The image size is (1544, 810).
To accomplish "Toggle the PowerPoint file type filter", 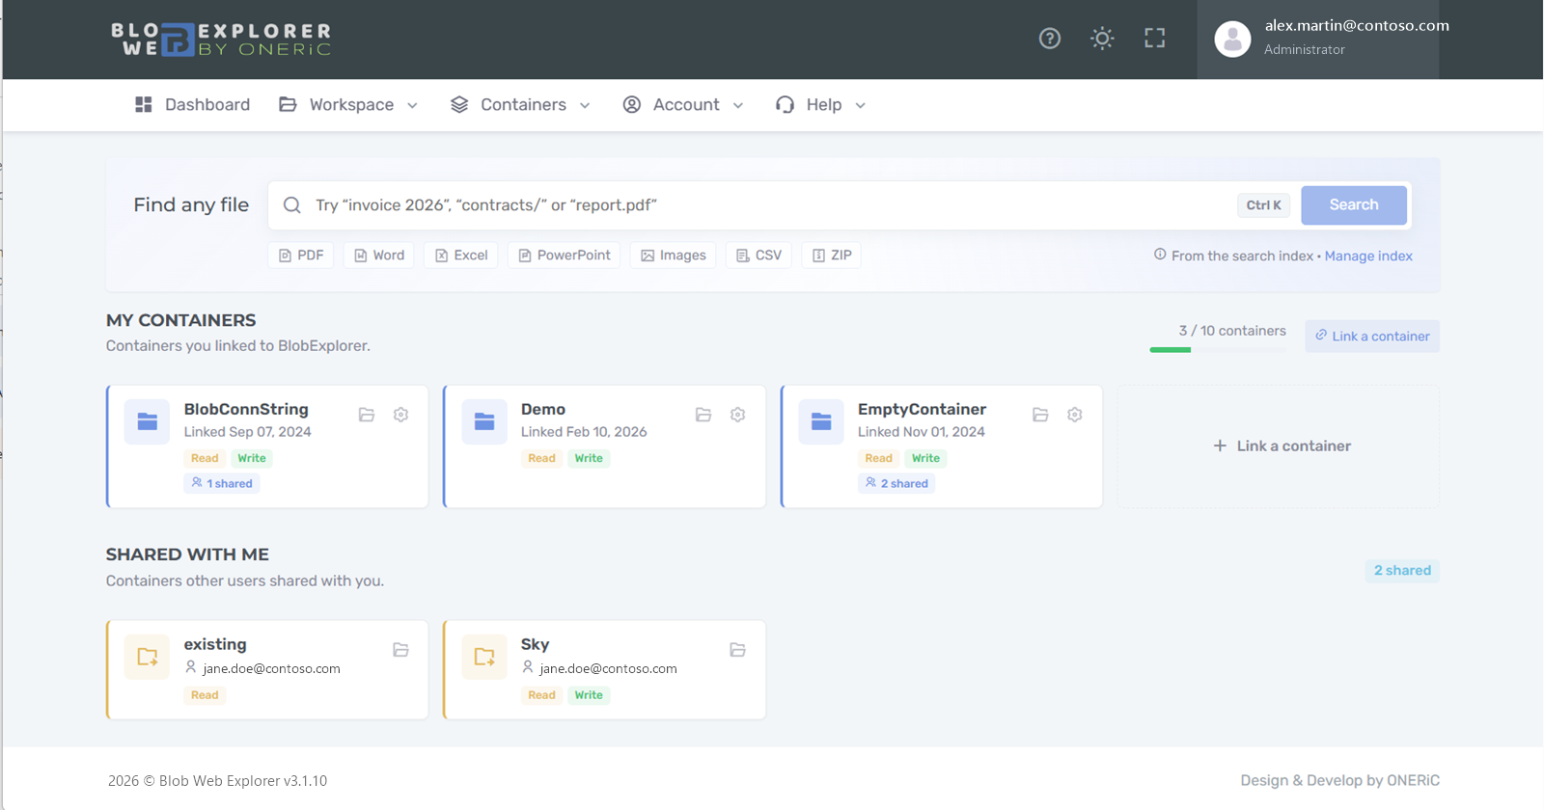I will [x=565, y=256].
